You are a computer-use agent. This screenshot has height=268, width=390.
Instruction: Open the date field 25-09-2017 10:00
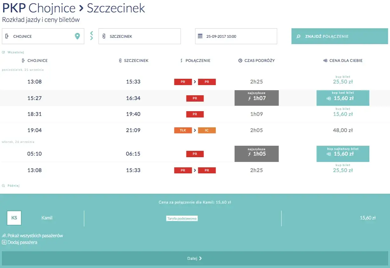[x=236, y=36]
